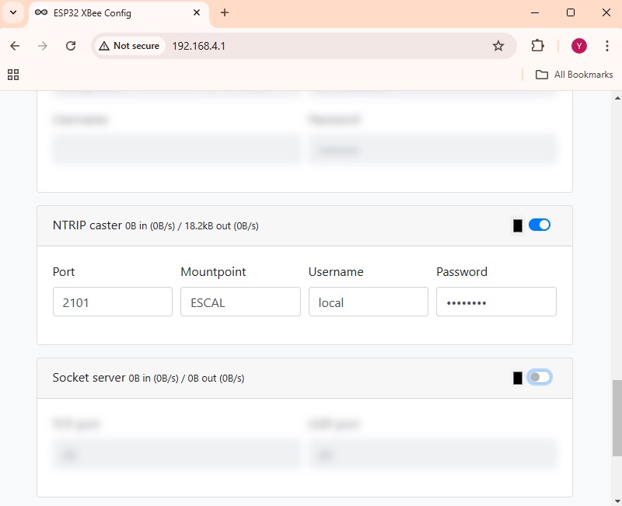Open the Chrome three-dot menu
The width and height of the screenshot is (622, 506).
coord(607,46)
